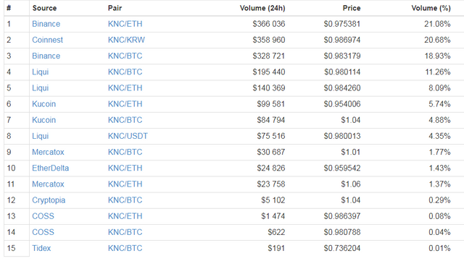The width and height of the screenshot is (464, 261).
Task: Select the $75 516 volume cell
Action: (270, 136)
